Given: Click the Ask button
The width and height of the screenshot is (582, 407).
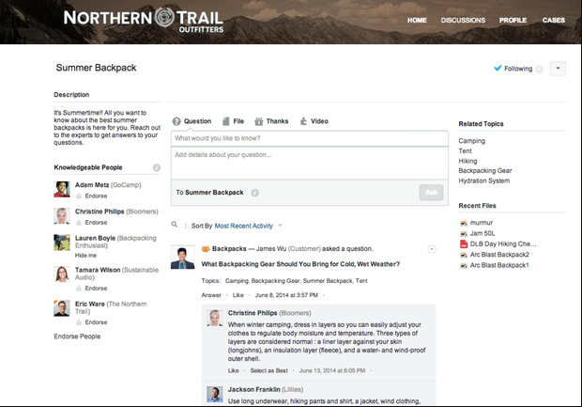Looking at the screenshot, I should (x=431, y=192).
